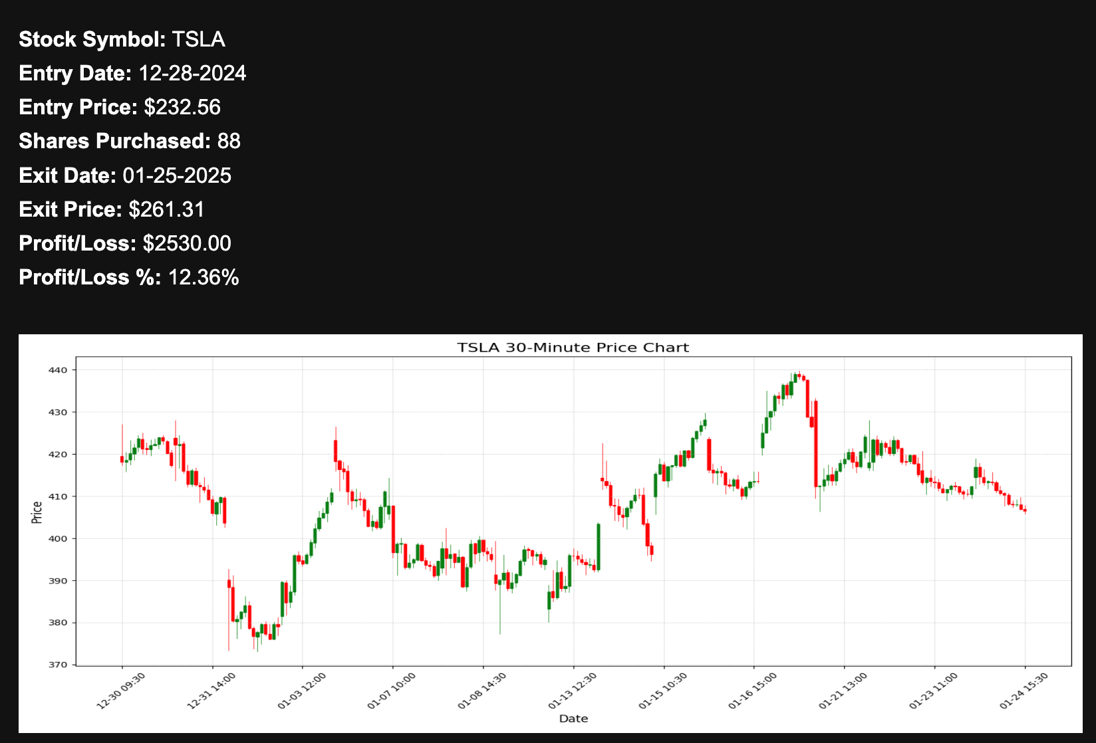
Task: Click the Stock Symbol TSLA line
Action: coord(122,39)
